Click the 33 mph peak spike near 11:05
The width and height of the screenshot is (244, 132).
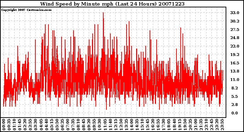click(103, 15)
